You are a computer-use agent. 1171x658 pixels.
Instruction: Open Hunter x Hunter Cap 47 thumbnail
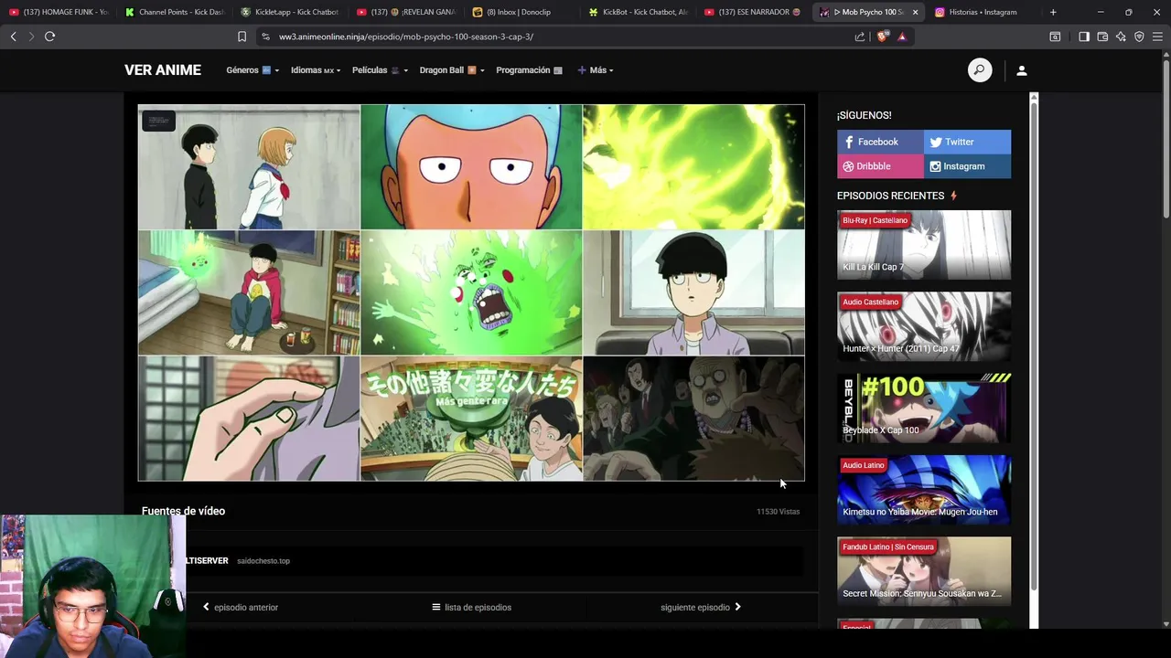click(x=924, y=326)
